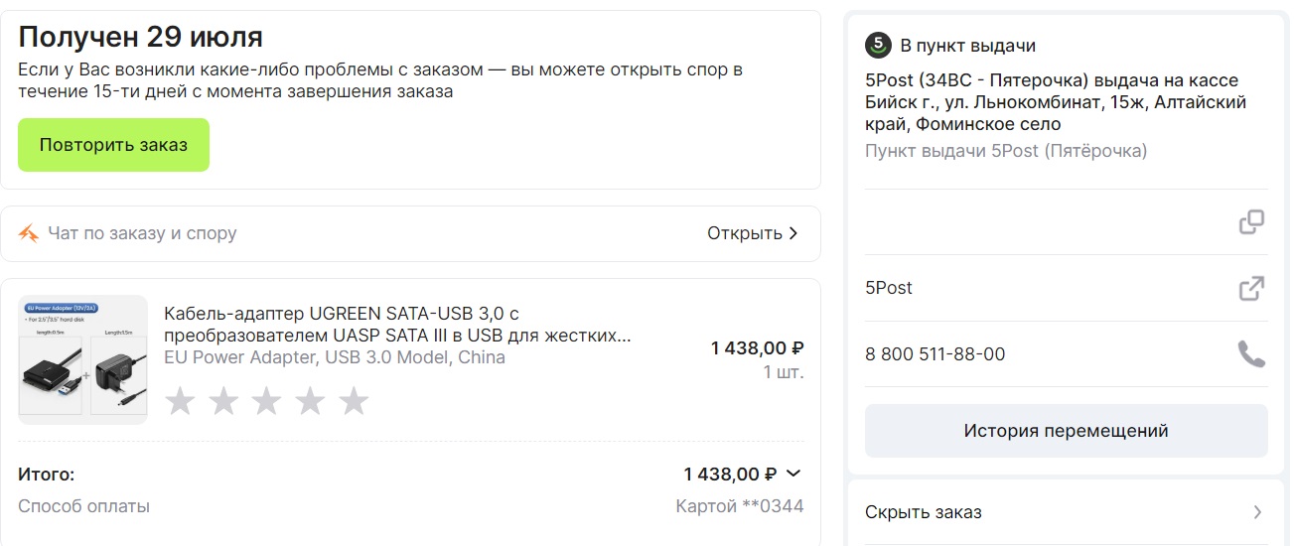Rate the product three stars
Viewport: 1294px width, 546px height.
point(266,401)
